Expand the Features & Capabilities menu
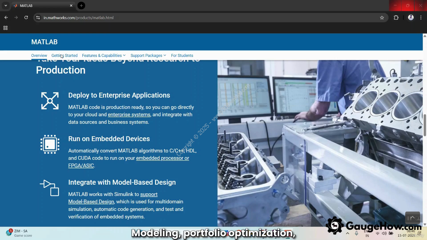This screenshot has height=240, width=427. (x=104, y=56)
